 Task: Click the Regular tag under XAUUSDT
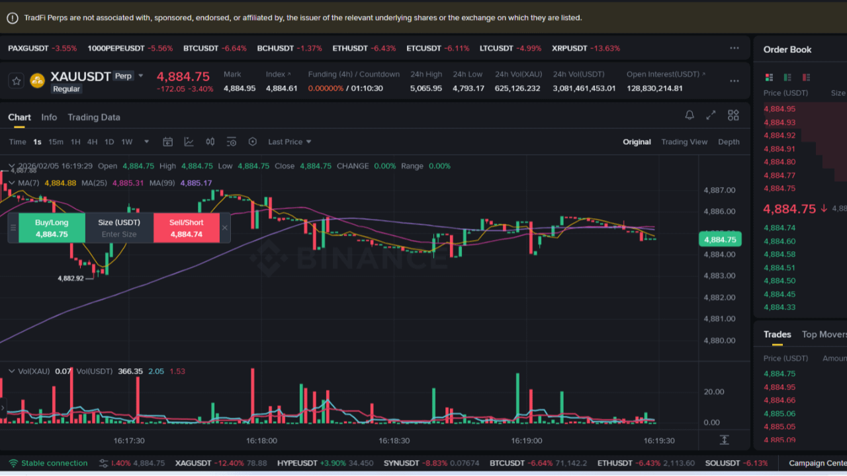[x=67, y=89]
